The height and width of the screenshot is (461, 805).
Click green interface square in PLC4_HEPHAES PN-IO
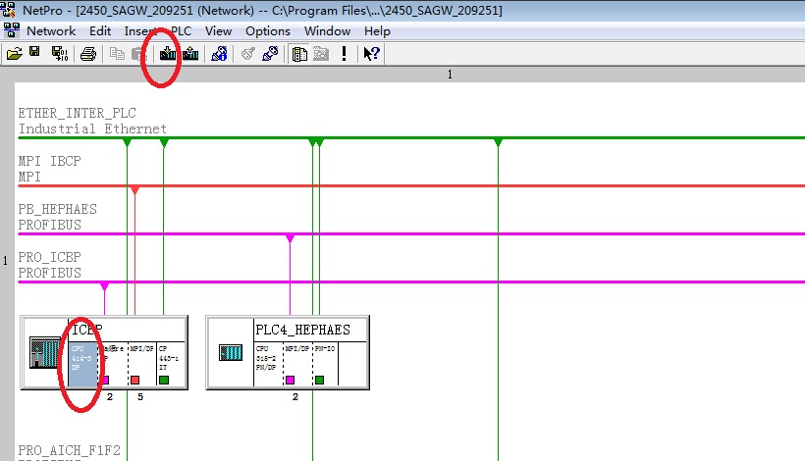point(319,380)
